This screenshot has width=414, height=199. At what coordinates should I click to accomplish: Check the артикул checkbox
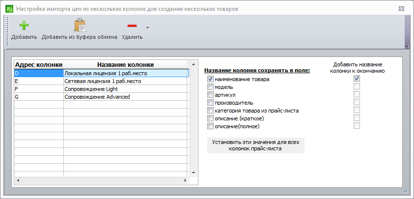coord(210,95)
